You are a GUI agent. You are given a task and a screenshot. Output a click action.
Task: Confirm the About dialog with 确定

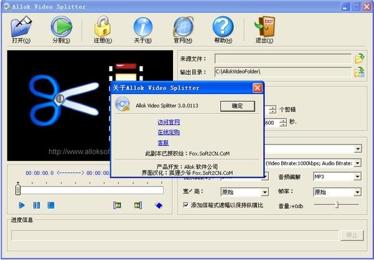pyautogui.click(x=238, y=106)
